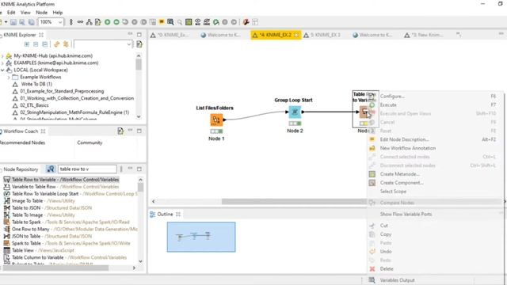
Task: Expand EXAMPLES server tree node
Action: click(2, 63)
